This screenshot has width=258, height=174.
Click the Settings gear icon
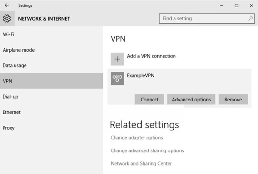click(7, 19)
